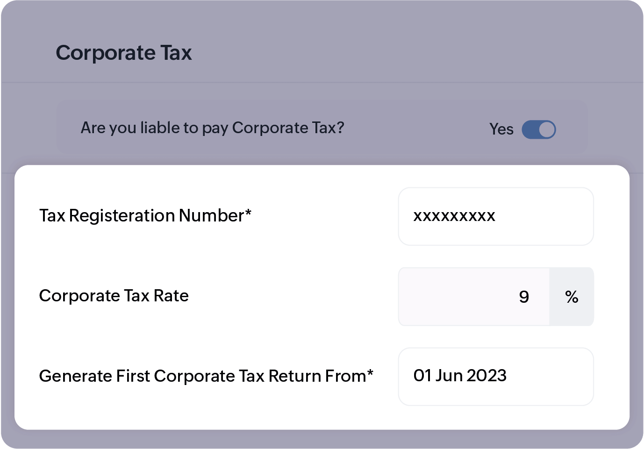Screen dimensions: 644x449
Task: Click the Corporate Tax Rate label
Action: (x=114, y=296)
